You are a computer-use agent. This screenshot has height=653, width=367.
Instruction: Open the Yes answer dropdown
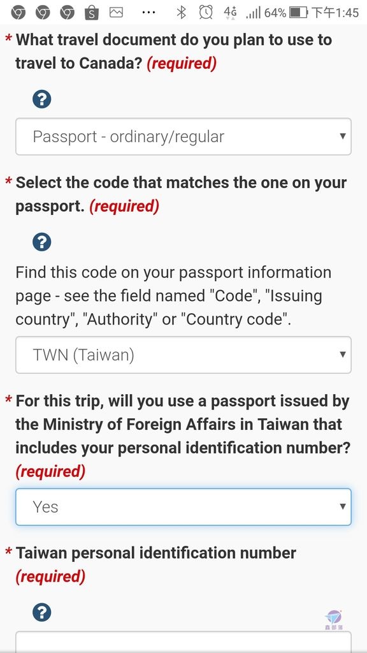click(183, 507)
